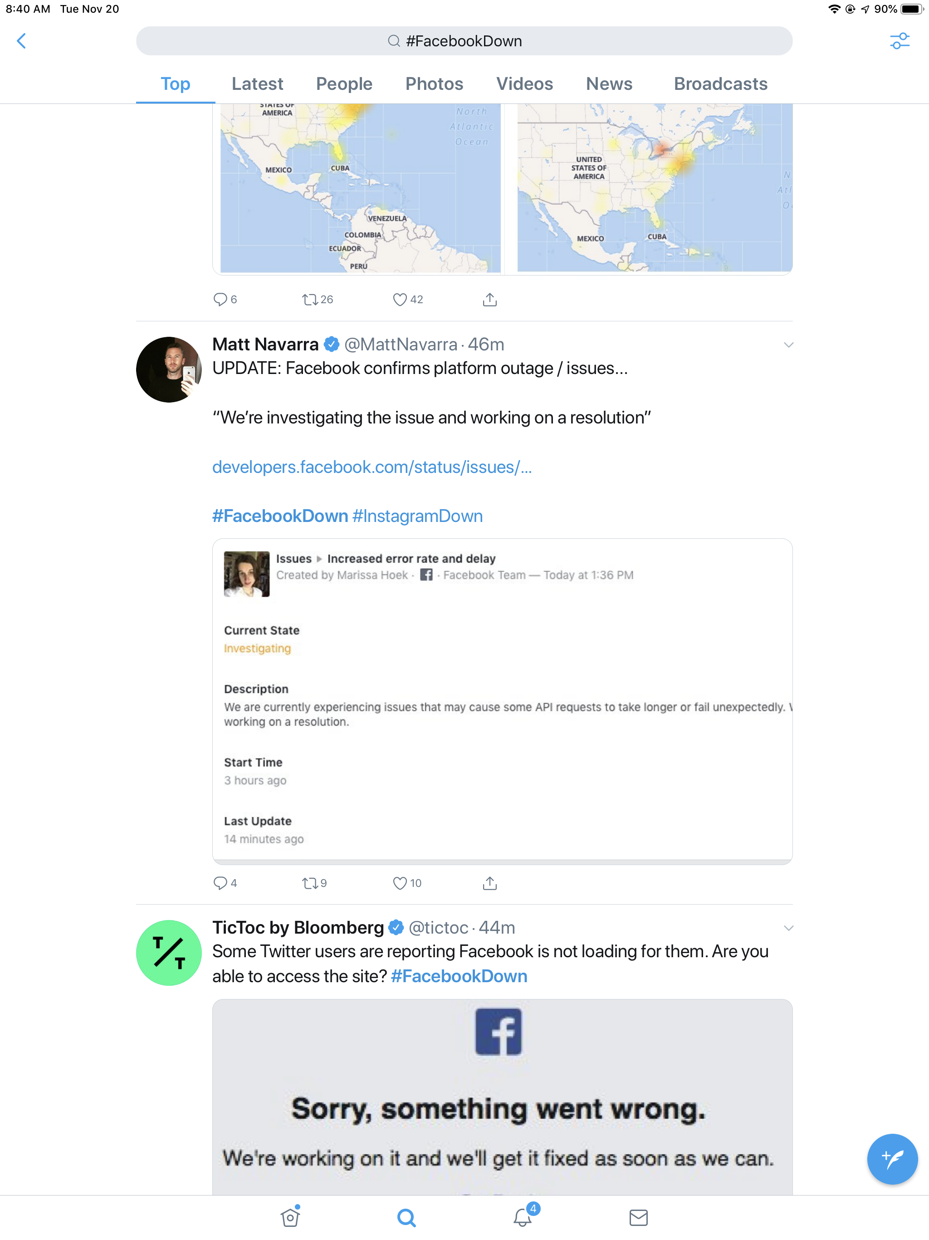Switch to the Latest tab
Viewport: 929px width, 1240px height.
pyautogui.click(x=257, y=84)
